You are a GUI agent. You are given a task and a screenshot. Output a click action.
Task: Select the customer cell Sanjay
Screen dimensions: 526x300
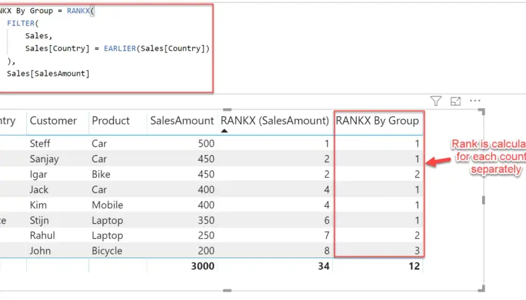click(44, 159)
